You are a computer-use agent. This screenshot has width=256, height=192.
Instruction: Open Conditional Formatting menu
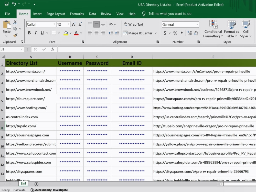(213, 29)
